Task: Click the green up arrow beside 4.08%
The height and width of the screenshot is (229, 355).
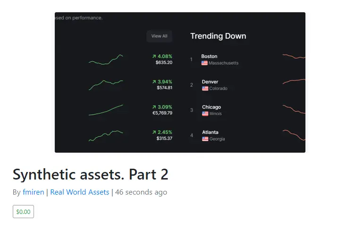Action: [154, 56]
